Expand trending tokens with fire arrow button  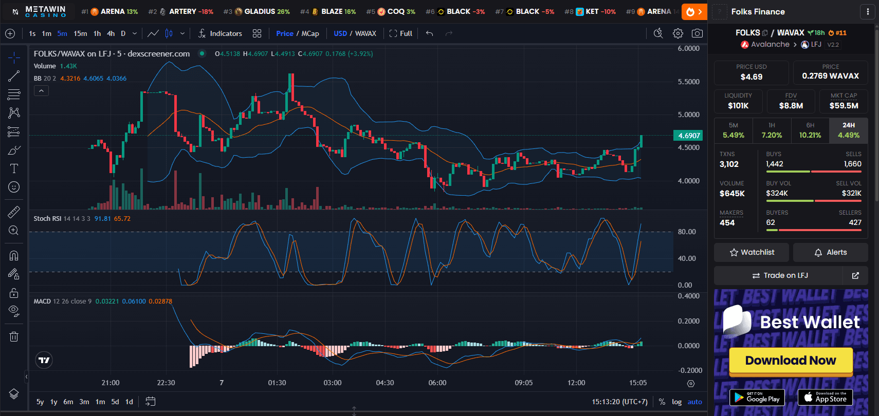coord(694,11)
